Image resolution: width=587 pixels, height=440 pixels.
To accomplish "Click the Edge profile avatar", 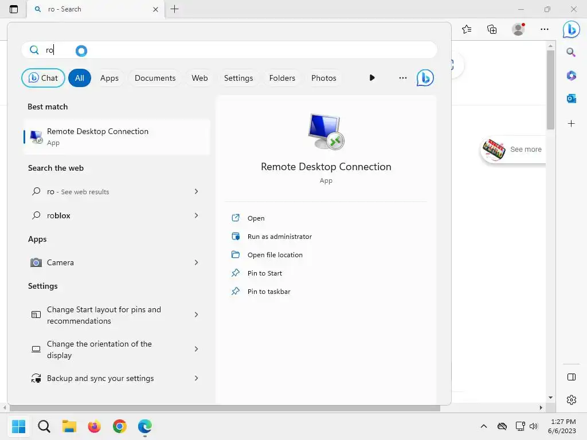I will [518, 29].
